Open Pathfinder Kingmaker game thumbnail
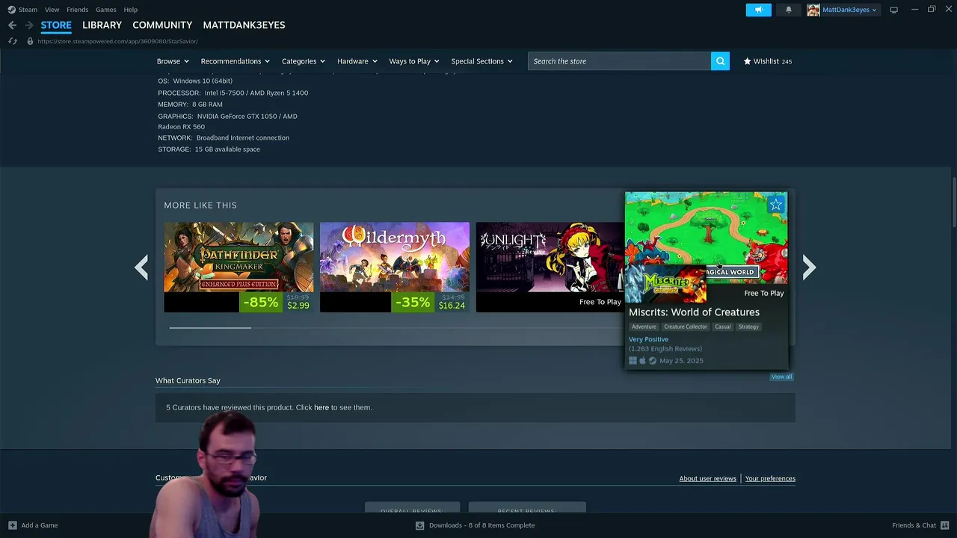 239,257
